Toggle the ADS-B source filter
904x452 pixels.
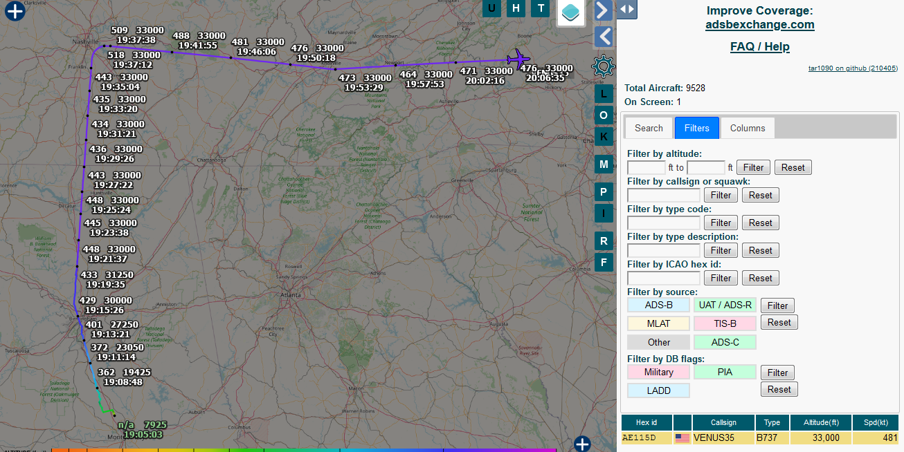[x=659, y=305]
